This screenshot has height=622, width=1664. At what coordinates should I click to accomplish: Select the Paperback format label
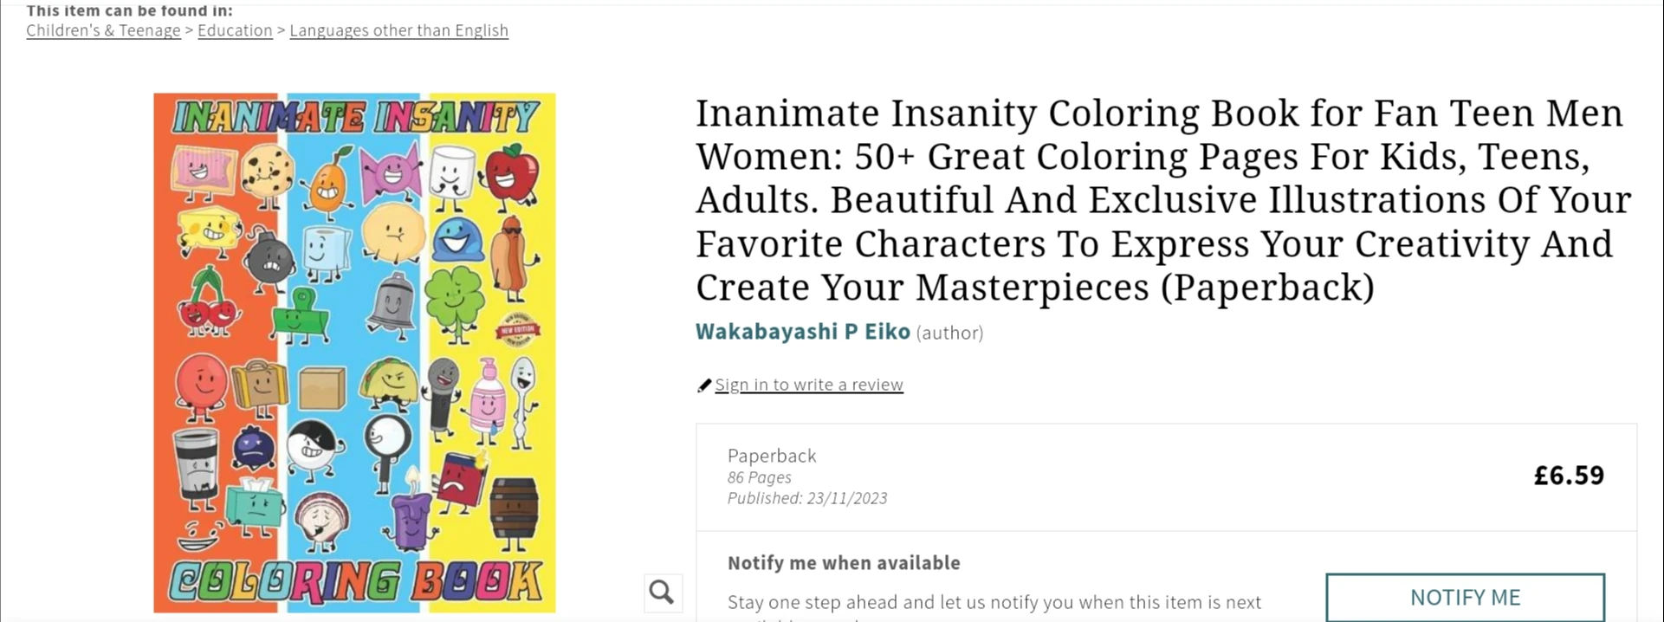(x=771, y=456)
